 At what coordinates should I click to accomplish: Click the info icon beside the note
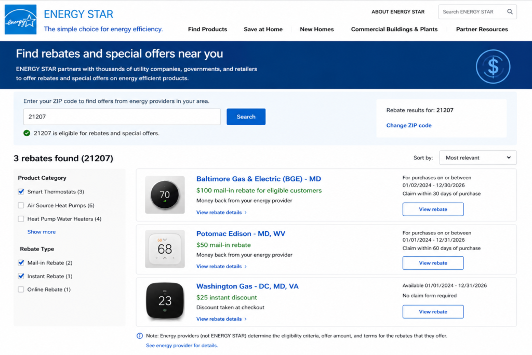(139, 336)
